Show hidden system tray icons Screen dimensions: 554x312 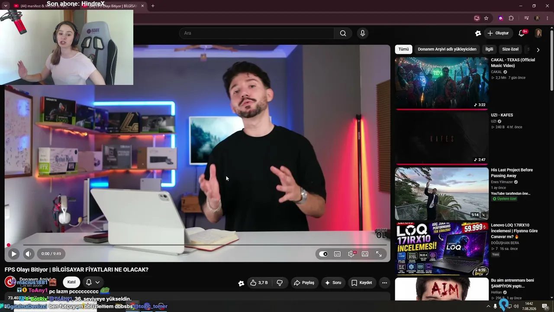489,306
